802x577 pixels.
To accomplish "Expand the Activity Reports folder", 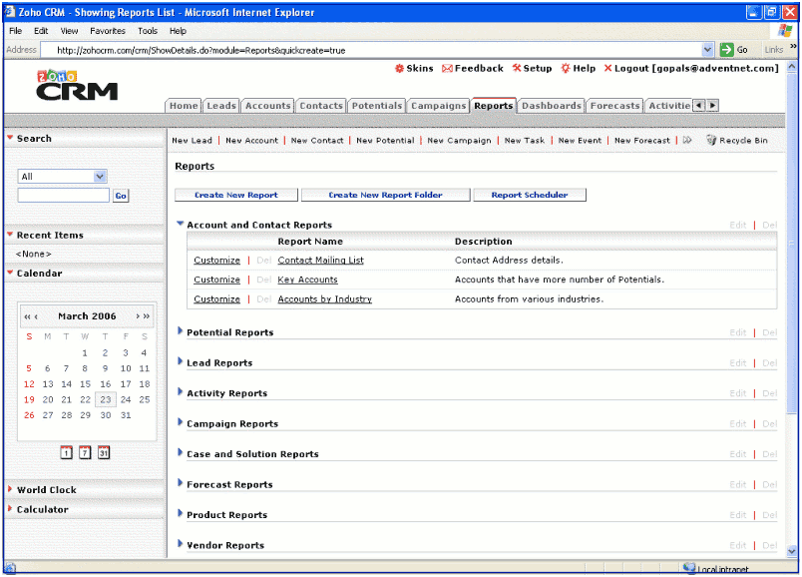I will pos(180,392).
